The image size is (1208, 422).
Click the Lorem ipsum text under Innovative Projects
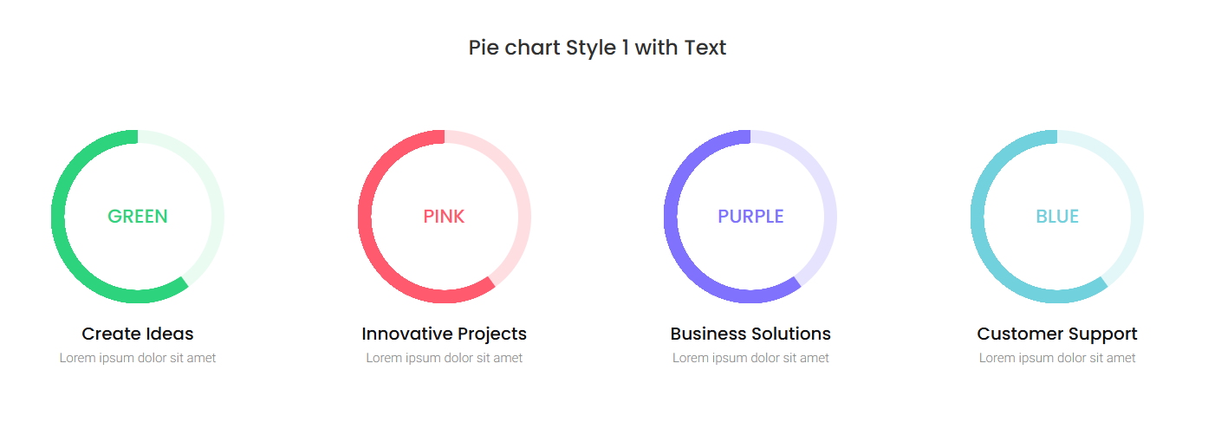tap(445, 358)
